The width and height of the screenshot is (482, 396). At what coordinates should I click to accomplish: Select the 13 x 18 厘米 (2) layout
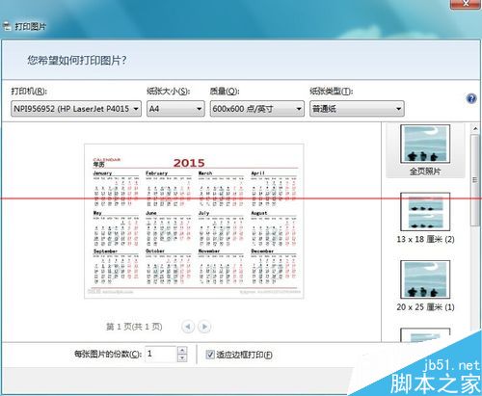pyautogui.click(x=425, y=218)
